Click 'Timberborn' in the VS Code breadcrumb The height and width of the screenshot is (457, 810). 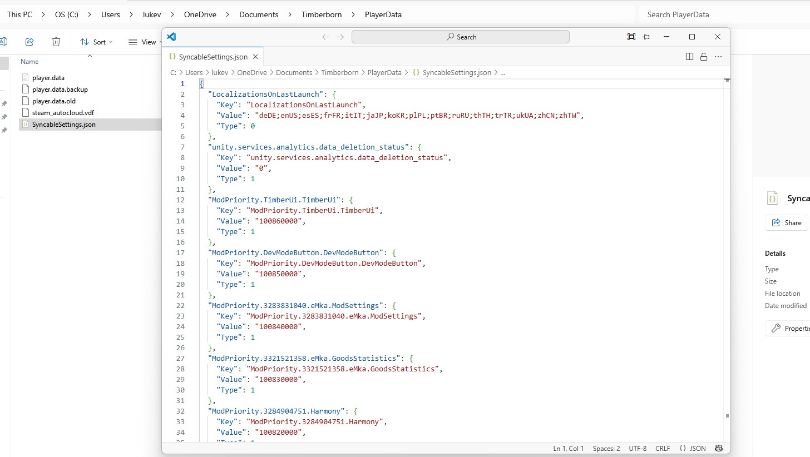coord(340,72)
